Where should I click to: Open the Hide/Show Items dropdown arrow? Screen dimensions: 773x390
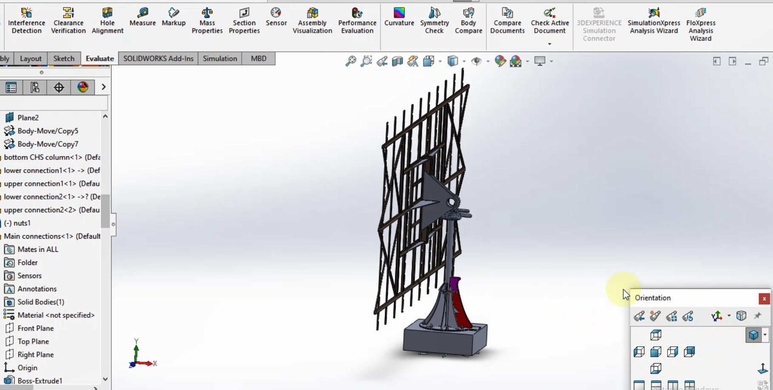click(x=488, y=61)
